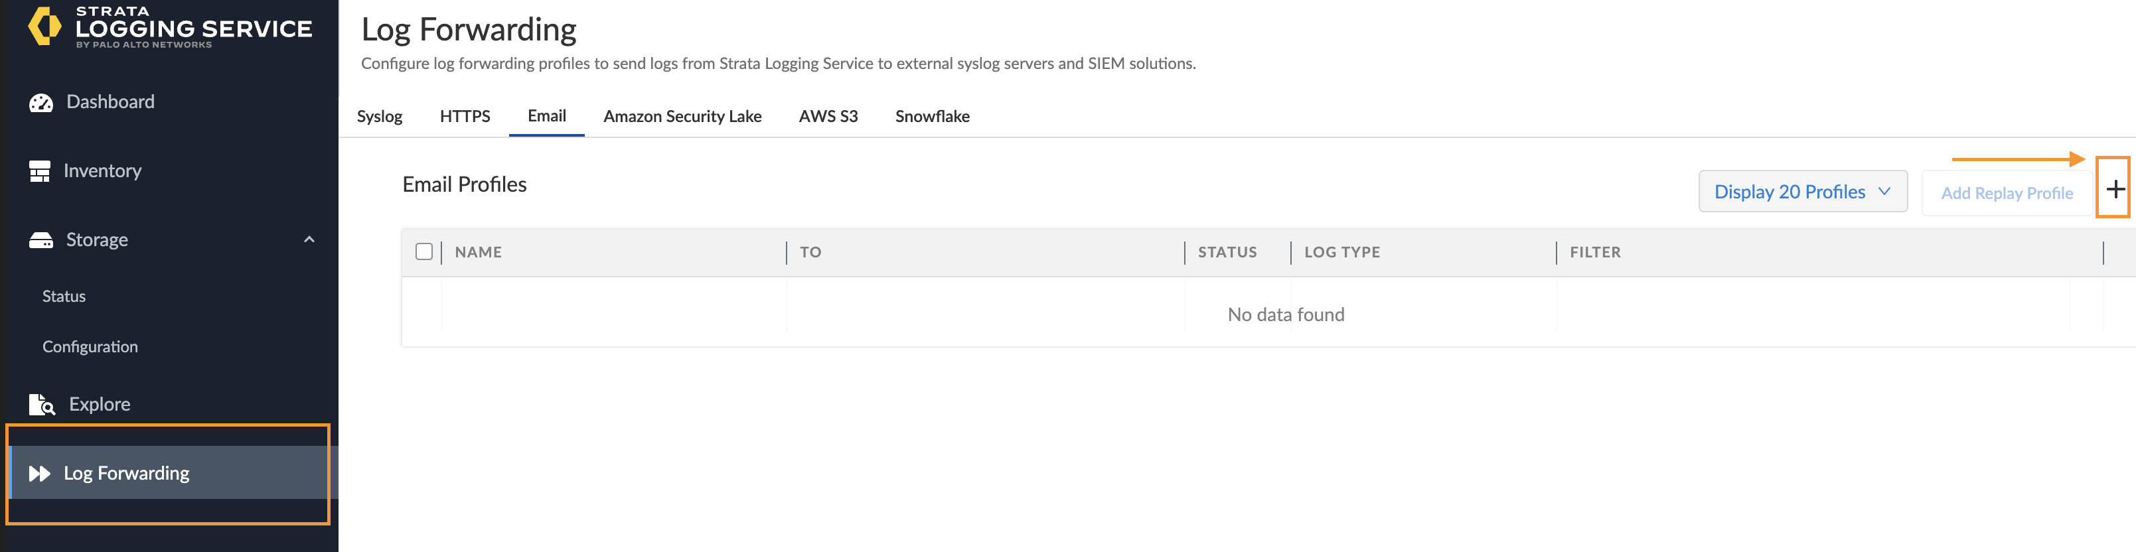Toggle the select-all checkbox in the profiles table
Screen dimensions: 2136x552
coord(423,251)
